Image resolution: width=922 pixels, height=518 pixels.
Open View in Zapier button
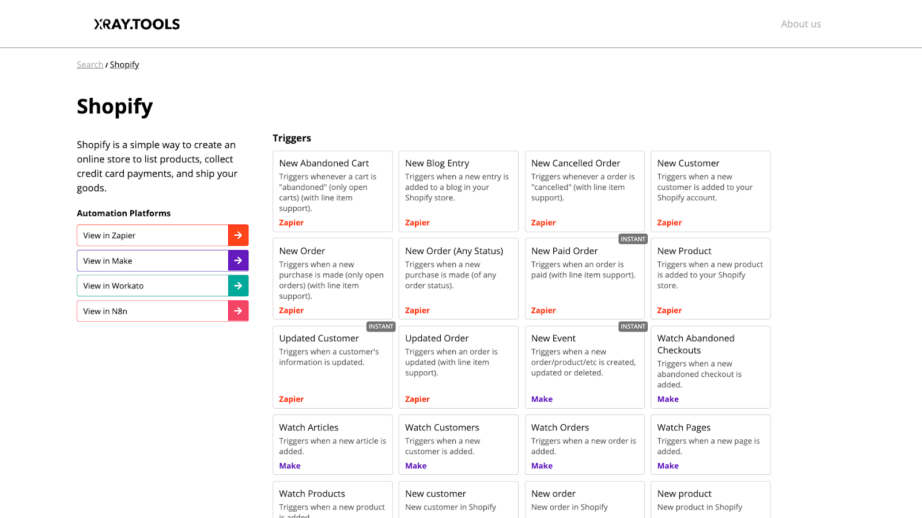coord(163,235)
